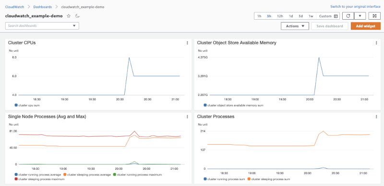Image resolution: width=384 pixels, height=186 pixels.
Task: Toggle cluster sleeping process maximum swatch
Action: point(16,179)
